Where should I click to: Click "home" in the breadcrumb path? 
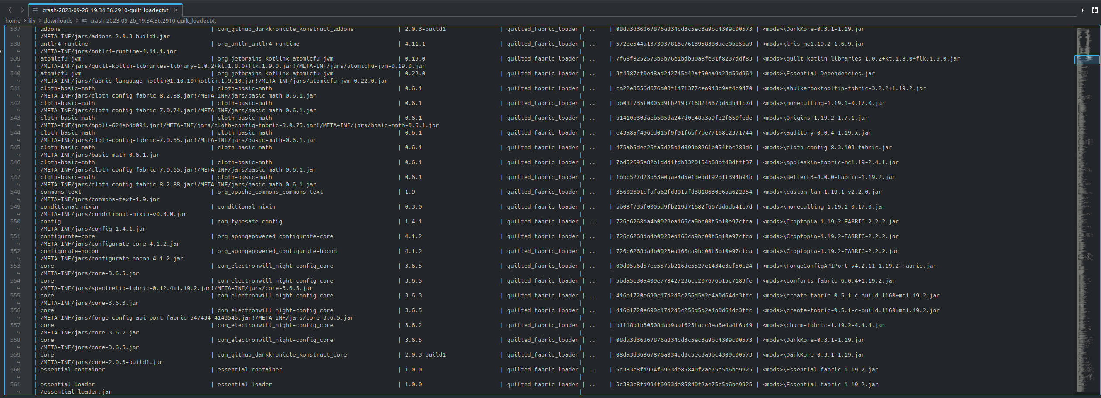click(x=12, y=20)
